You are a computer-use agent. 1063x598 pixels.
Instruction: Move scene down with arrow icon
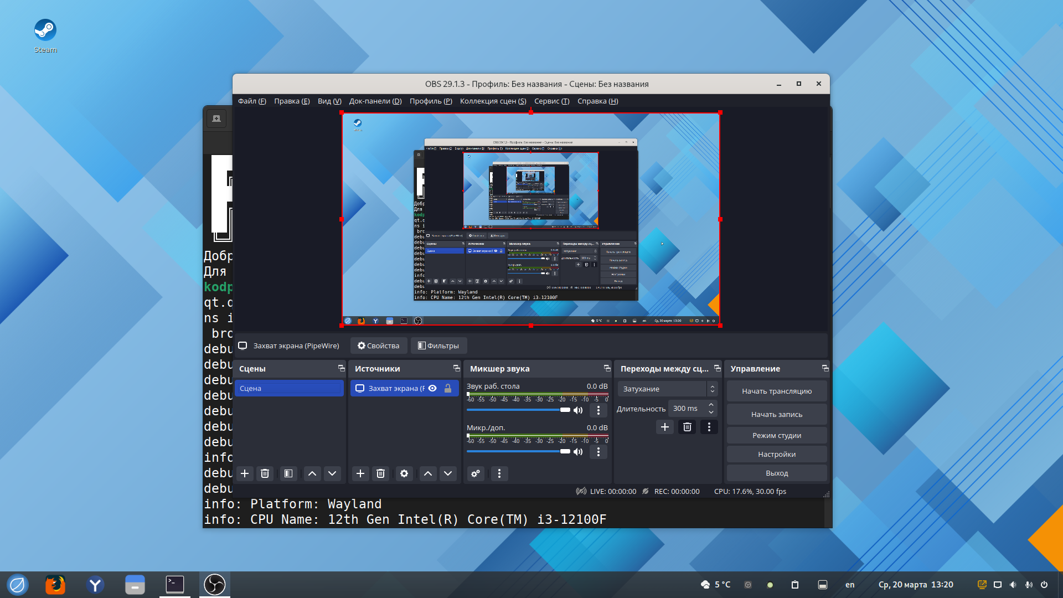332,473
